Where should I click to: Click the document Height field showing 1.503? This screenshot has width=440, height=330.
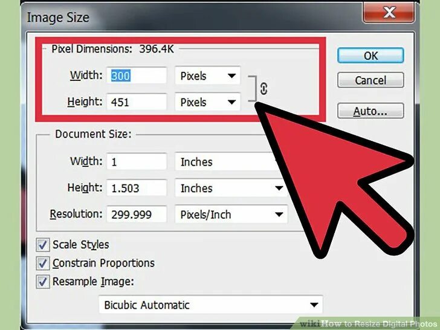point(137,188)
